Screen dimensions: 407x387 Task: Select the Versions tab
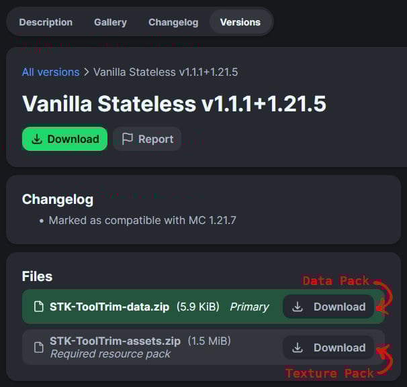pyautogui.click(x=240, y=22)
